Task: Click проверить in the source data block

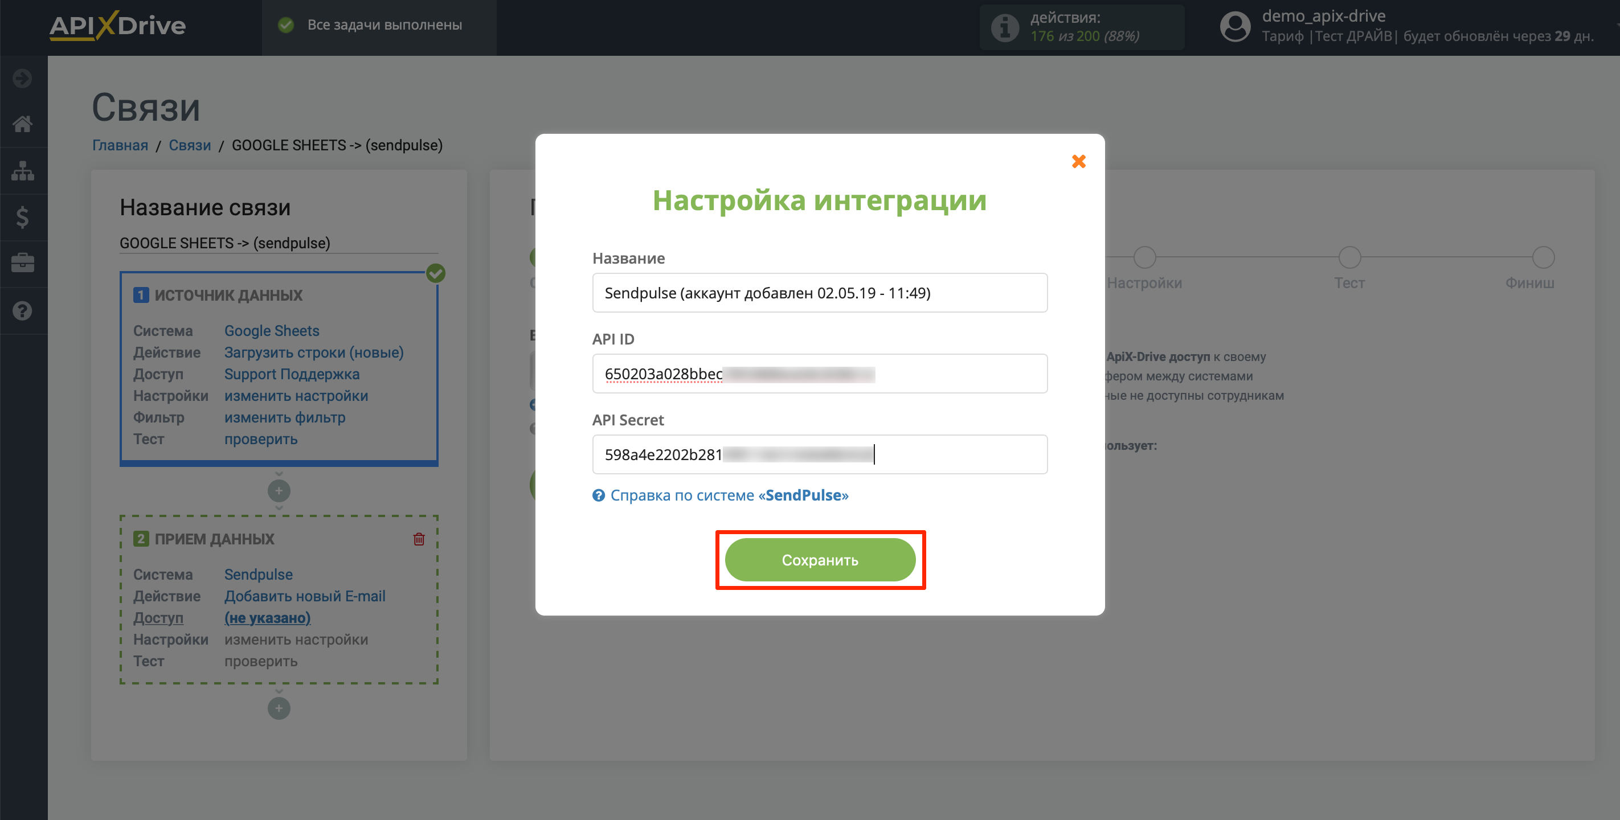Action: (x=261, y=439)
